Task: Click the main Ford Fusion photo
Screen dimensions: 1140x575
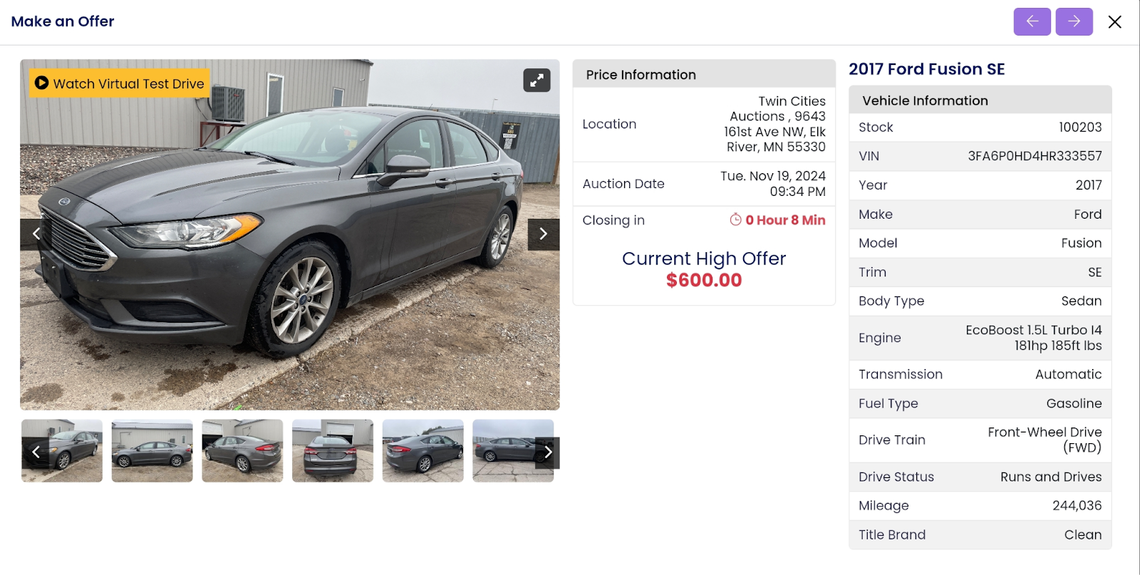Action: [290, 234]
